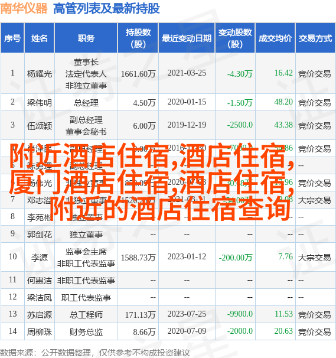Viewport: 336px width, 358px height.
Task: Click the 1661.60万 shareholding cell
Action: coord(138,74)
